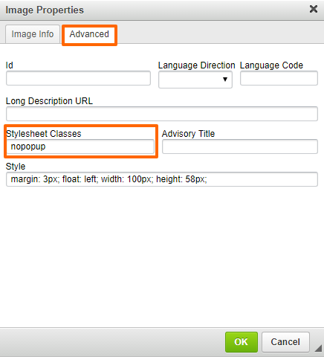324x357 pixels.
Task: Click the Cancel button
Action: 285,342
